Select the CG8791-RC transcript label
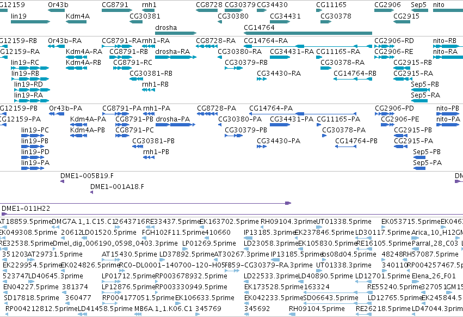This screenshot has height=317, width=463. (133, 63)
